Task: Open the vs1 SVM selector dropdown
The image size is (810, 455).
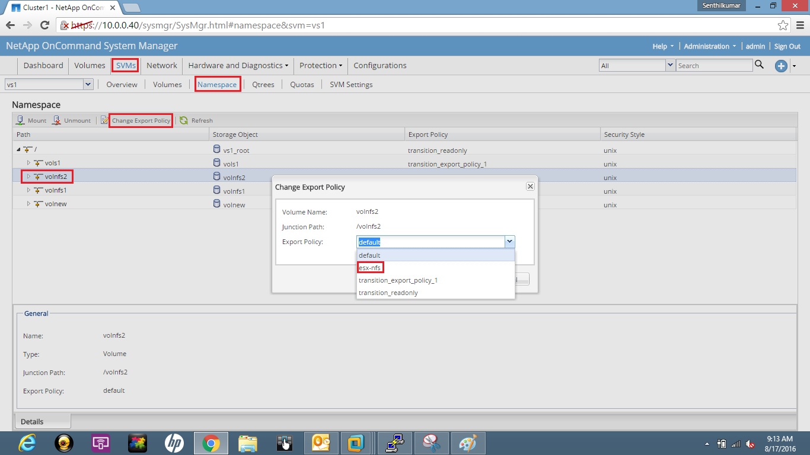Action: pos(88,84)
